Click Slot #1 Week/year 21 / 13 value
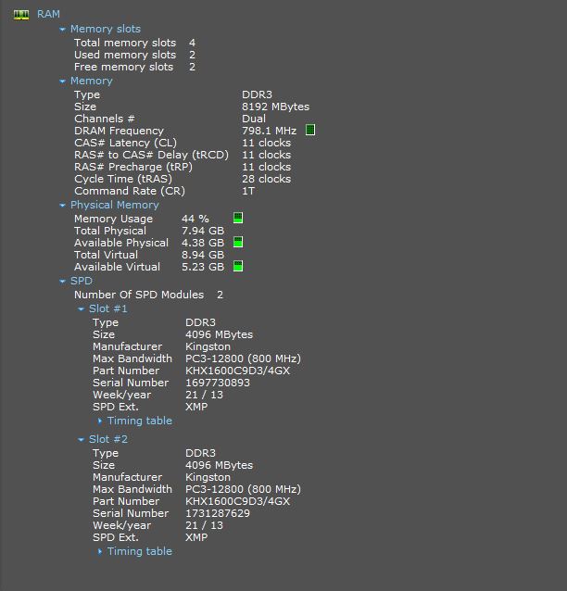567x591 pixels. [x=204, y=396]
